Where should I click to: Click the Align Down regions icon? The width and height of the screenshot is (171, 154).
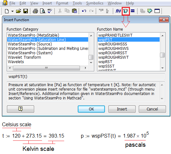pyautogui.click(x=107, y=11)
